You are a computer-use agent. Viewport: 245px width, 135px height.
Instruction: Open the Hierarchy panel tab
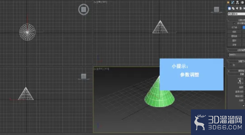(237, 3)
